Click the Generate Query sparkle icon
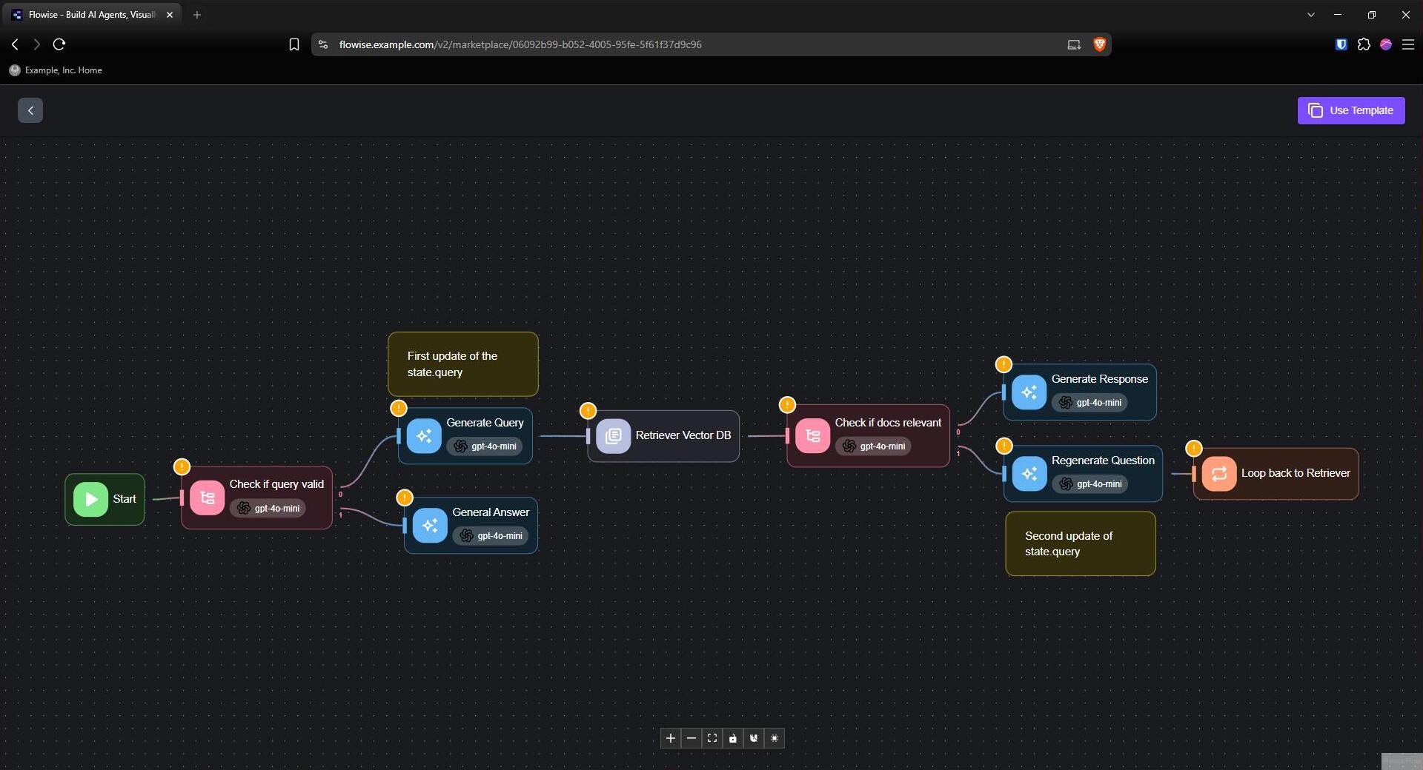Image resolution: width=1423 pixels, height=770 pixels. 424,436
